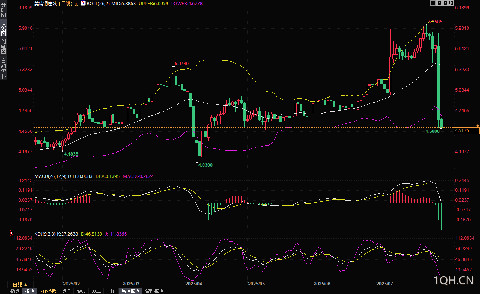Image resolution: width=480 pixels, height=294 pixels.
Task: Click the 管理模板 button
Action: point(154,291)
